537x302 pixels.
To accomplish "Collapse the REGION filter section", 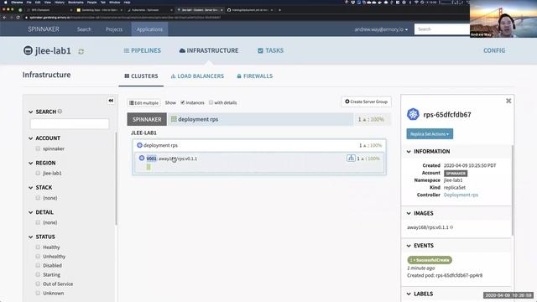I will click(x=31, y=163).
